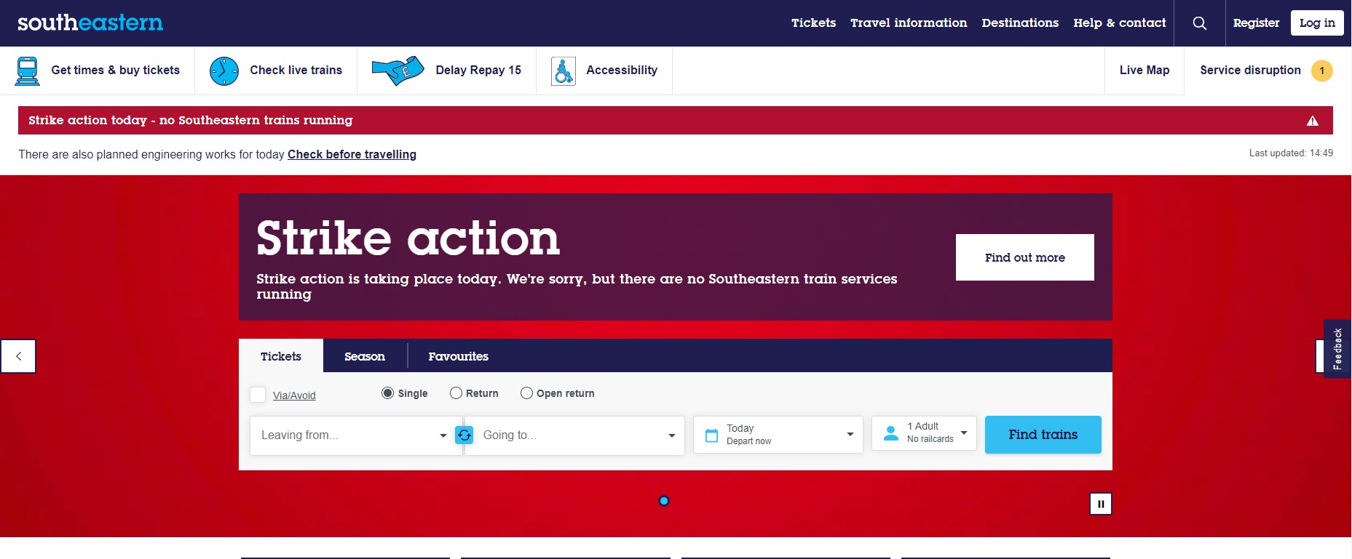
Task: Click the Delay Repay money hand icon
Action: [x=398, y=71]
